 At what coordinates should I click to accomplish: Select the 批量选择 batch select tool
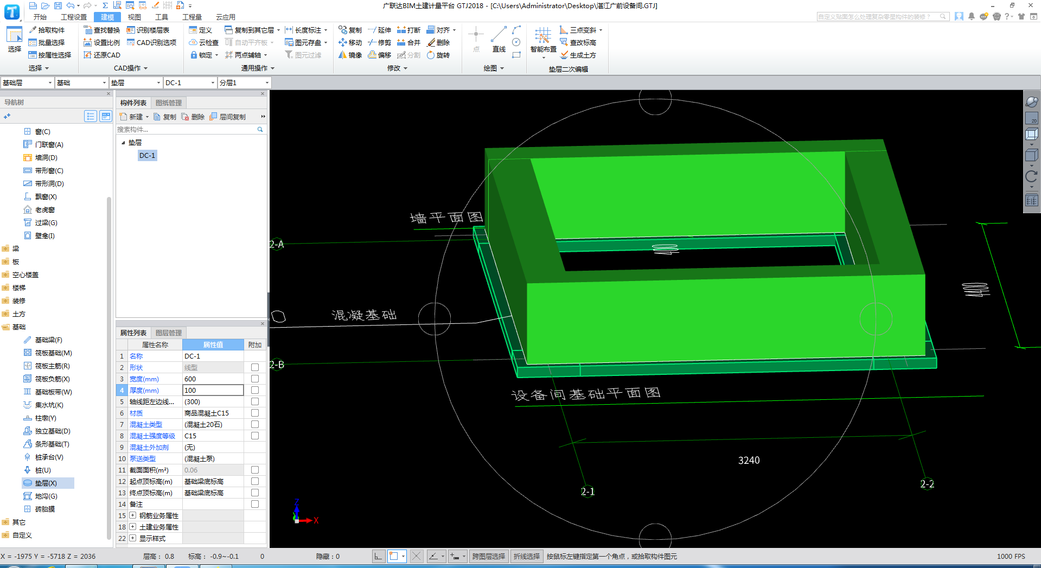[x=47, y=42]
